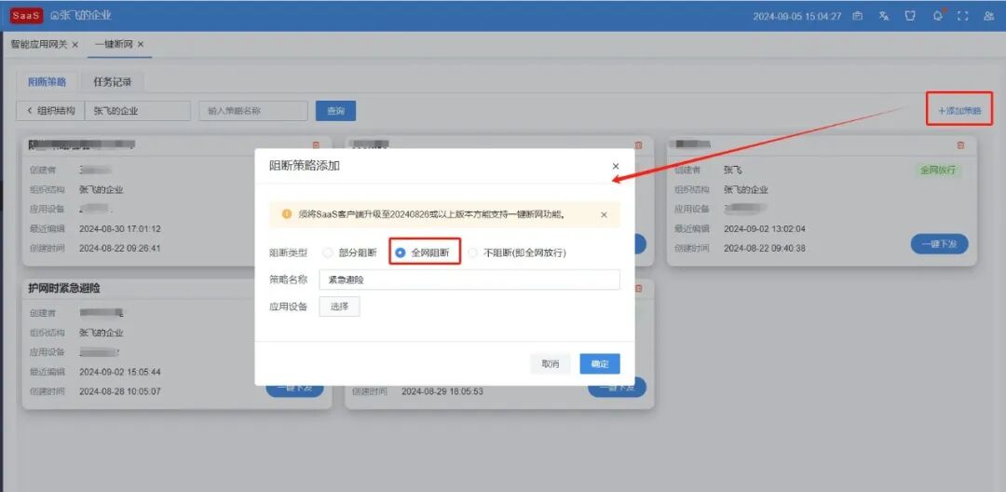Click the 选择 button for 应用设备
The height and width of the screenshot is (492, 1006).
(x=339, y=307)
